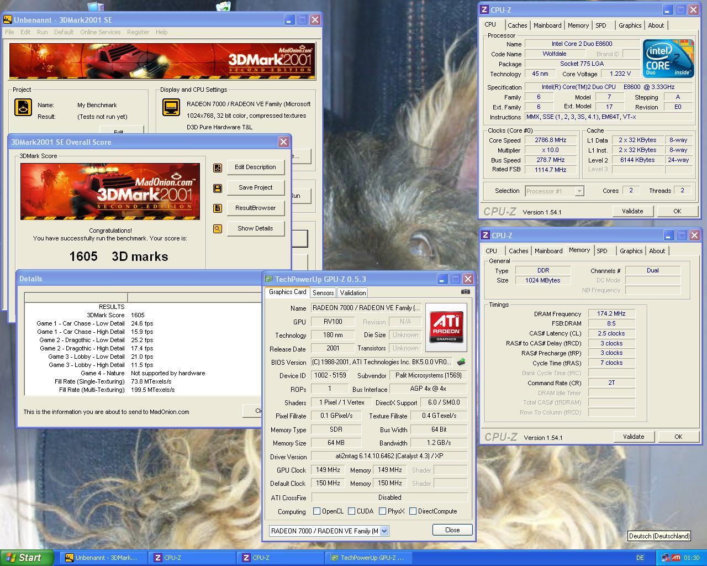Click the 3DMark2001 banner in score dialog
The width and height of the screenshot is (707, 566).
point(110,191)
